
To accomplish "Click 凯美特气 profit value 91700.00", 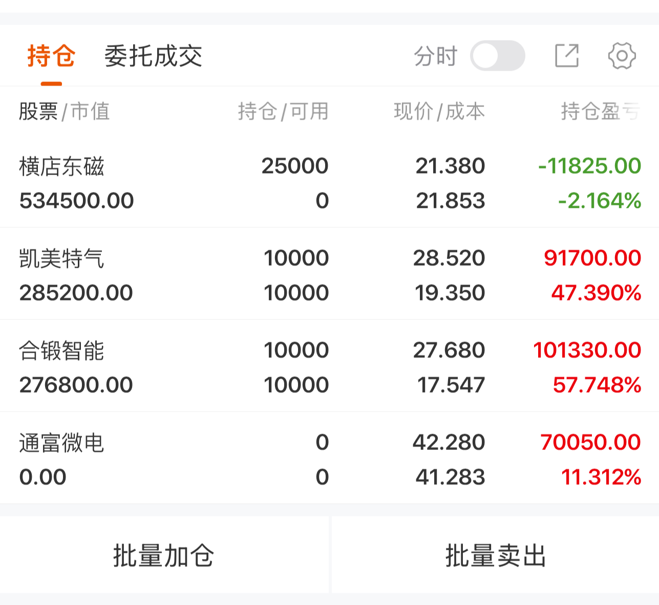I will tap(592, 258).
